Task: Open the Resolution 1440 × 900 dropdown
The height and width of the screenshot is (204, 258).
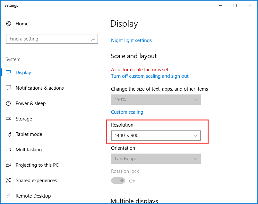Action: click(156, 136)
